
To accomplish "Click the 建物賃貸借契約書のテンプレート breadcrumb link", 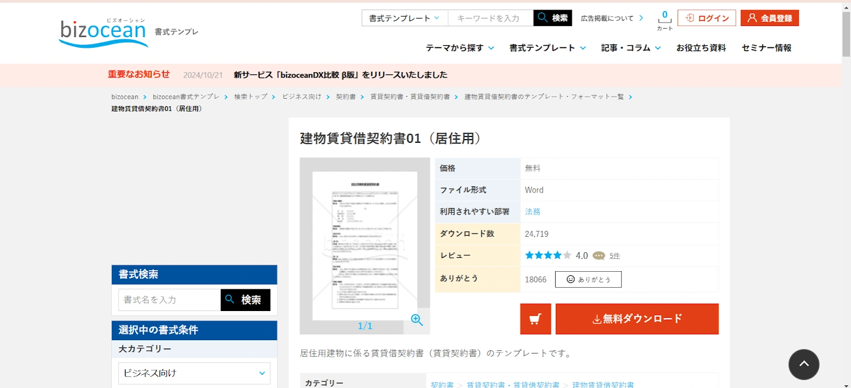I will pyautogui.click(x=544, y=97).
